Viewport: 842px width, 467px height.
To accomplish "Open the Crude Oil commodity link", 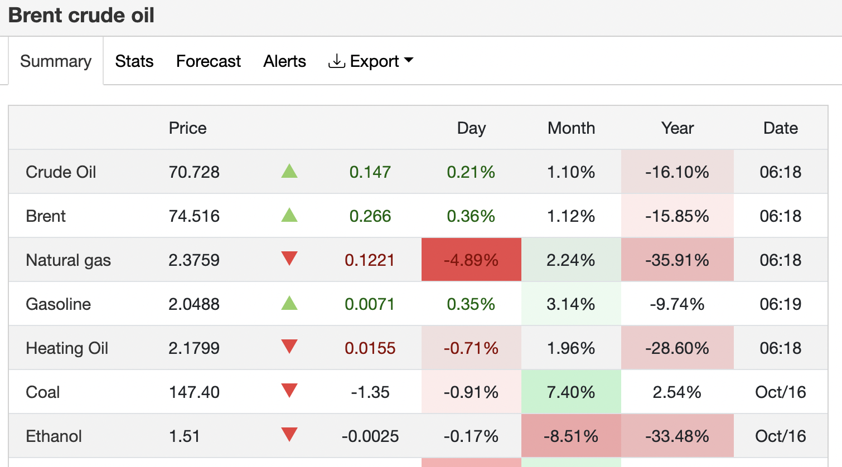I will (x=61, y=172).
